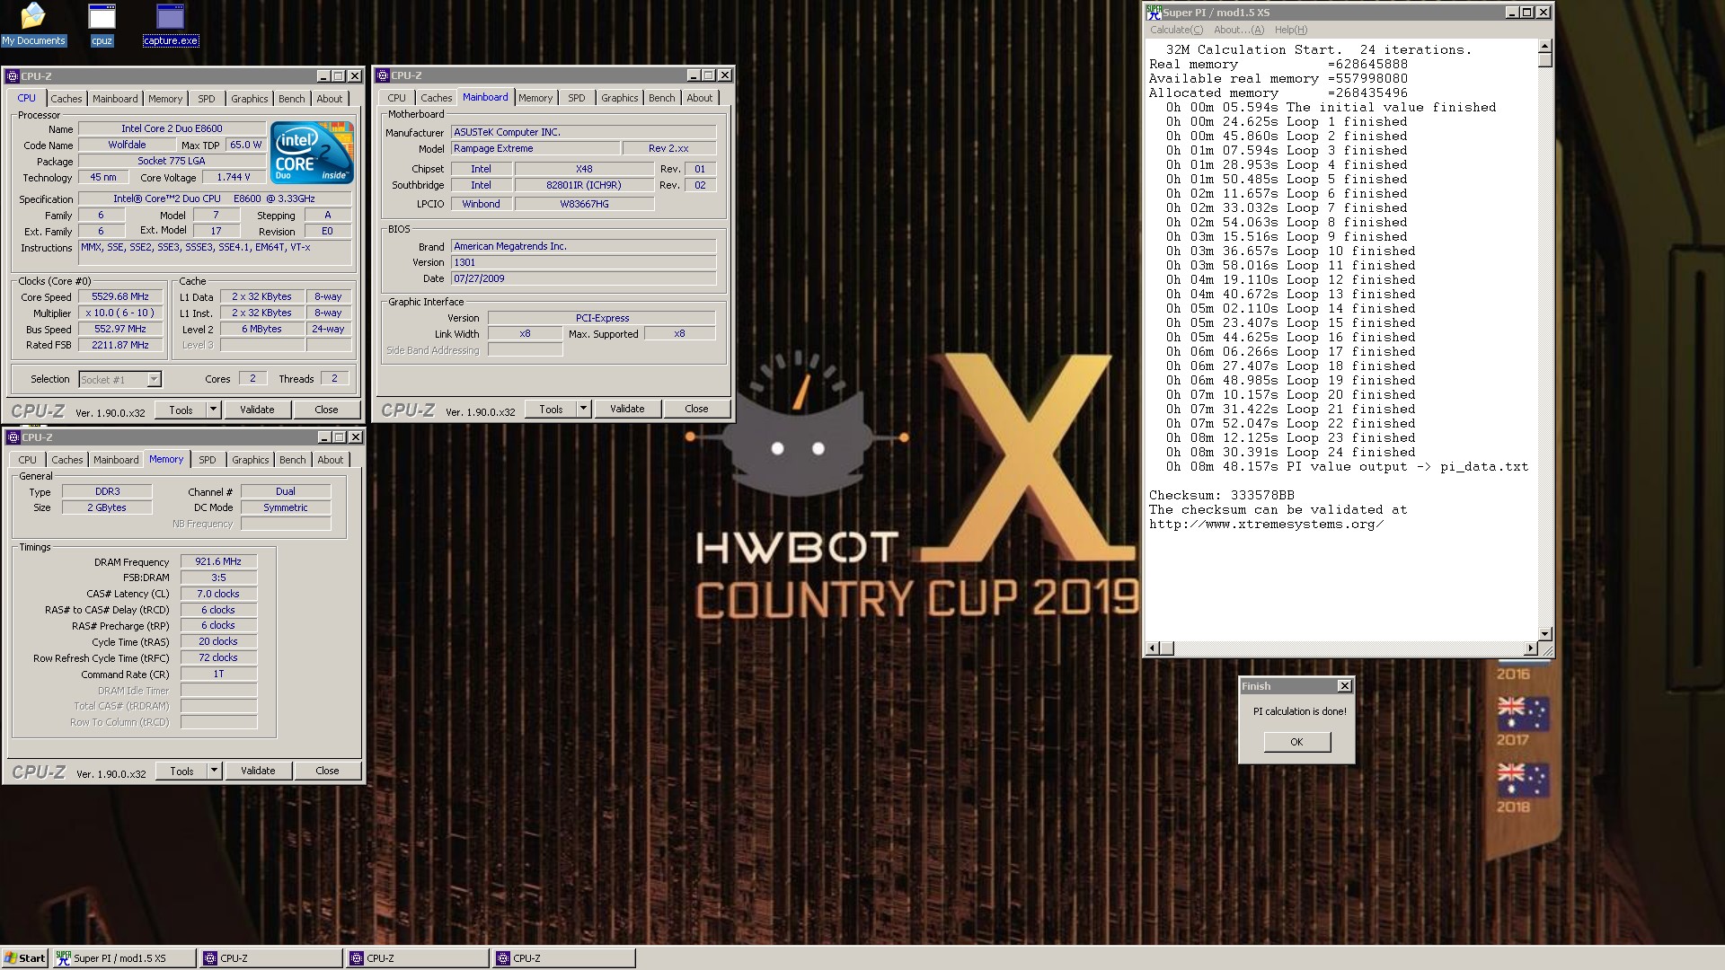Expand the Tools arrow in the Mainboard window
Screen dimensions: 1725x970
[x=583, y=409]
